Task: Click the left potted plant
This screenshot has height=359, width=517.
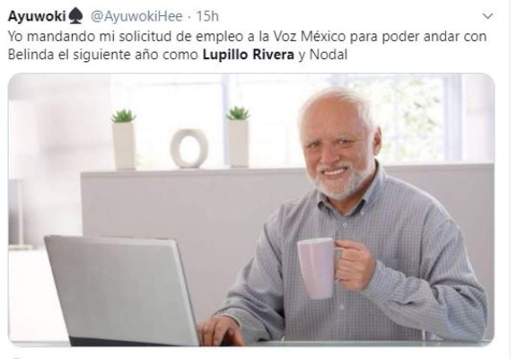Action: click(x=124, y=139)
